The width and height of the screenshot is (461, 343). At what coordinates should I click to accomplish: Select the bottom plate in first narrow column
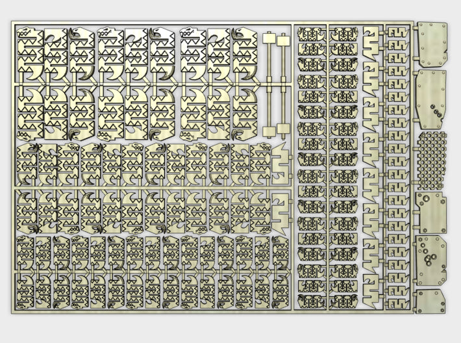tap(311, 301)
